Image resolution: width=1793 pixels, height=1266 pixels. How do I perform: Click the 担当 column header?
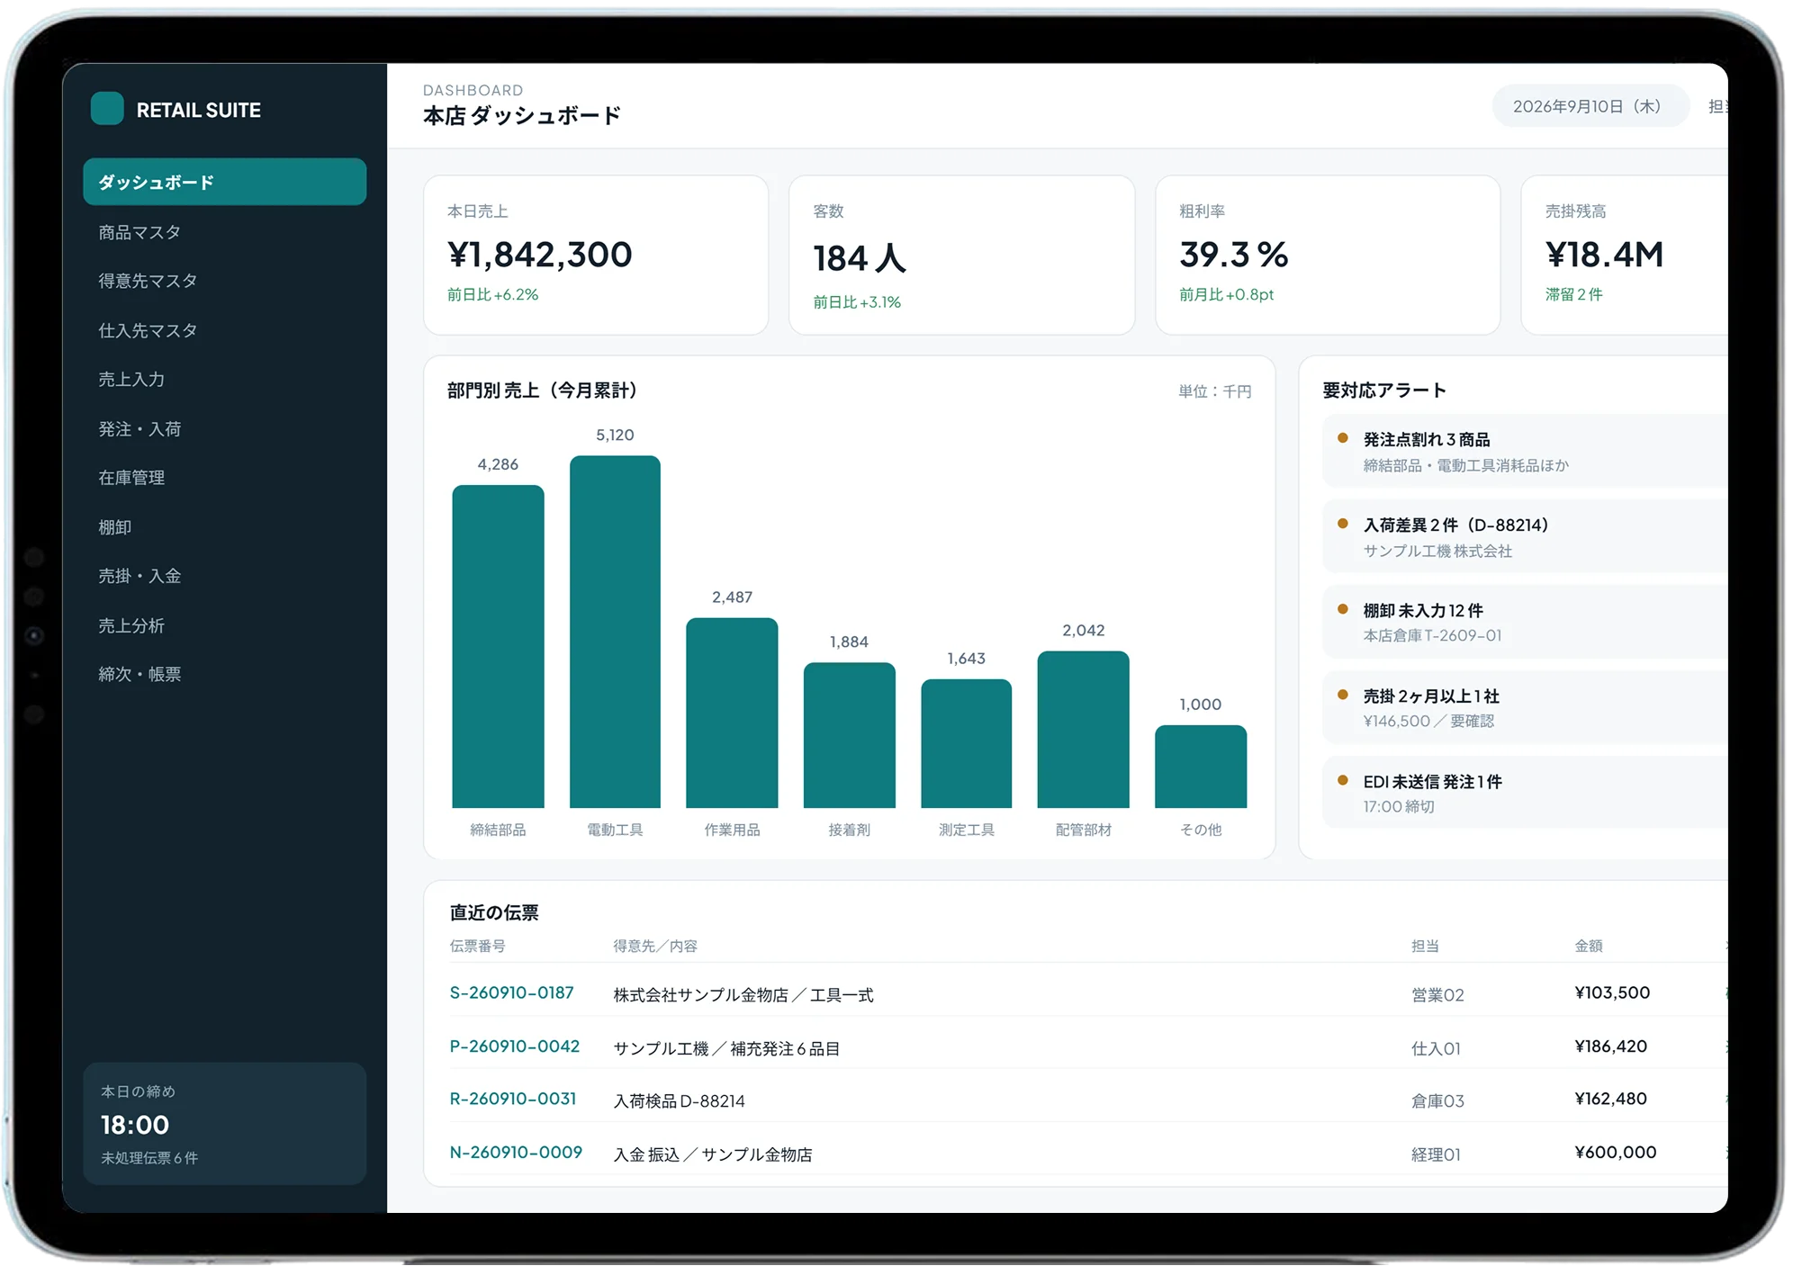(1425, 946)
